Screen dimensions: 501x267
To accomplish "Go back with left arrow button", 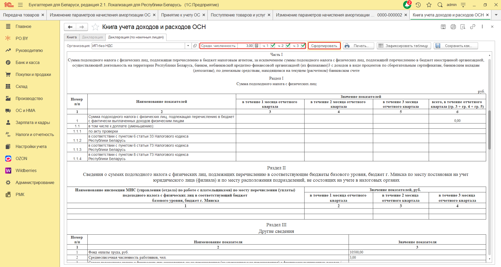I will (70, 27).
